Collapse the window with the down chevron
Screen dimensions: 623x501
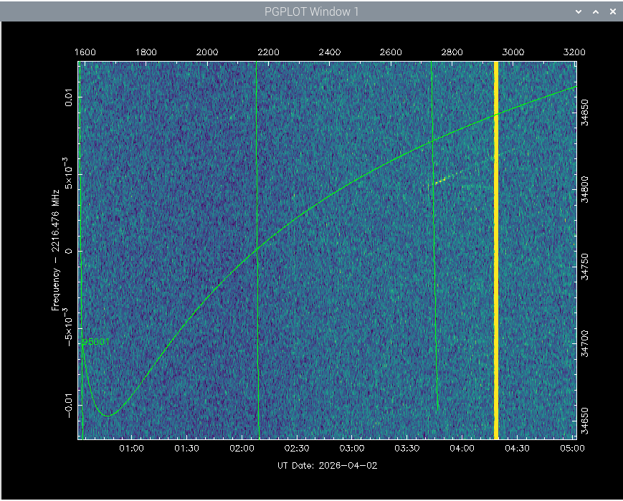tap(578, 11)
